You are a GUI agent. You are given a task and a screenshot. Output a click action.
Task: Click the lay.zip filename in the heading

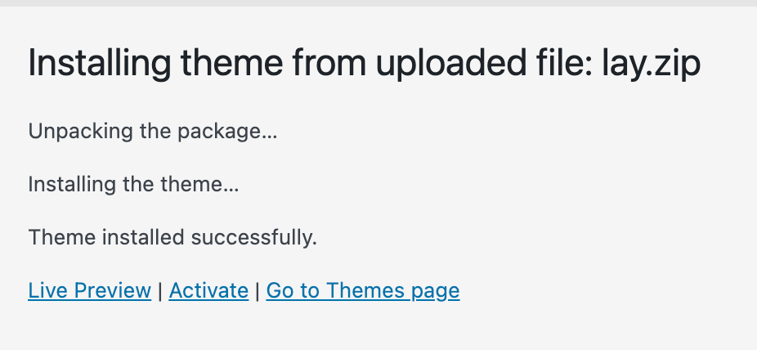click(x=651, y=64)
